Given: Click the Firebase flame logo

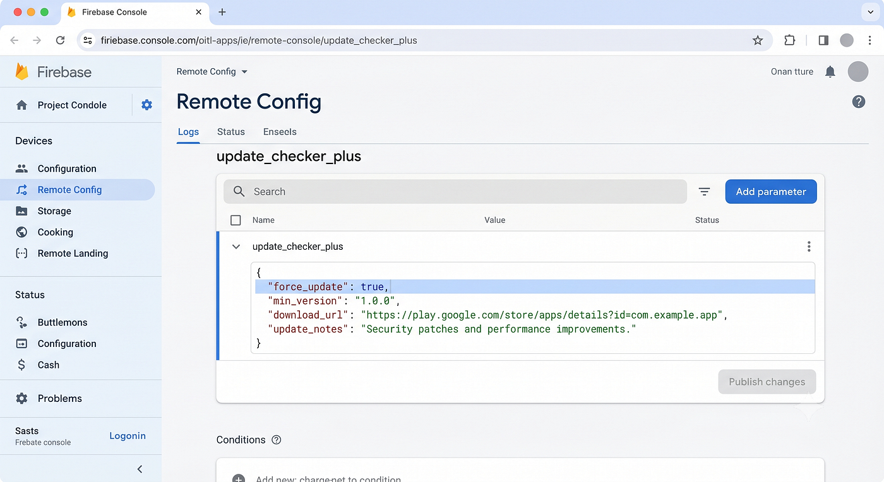Looking at the screenshot, I should click(x=22, y=71).
